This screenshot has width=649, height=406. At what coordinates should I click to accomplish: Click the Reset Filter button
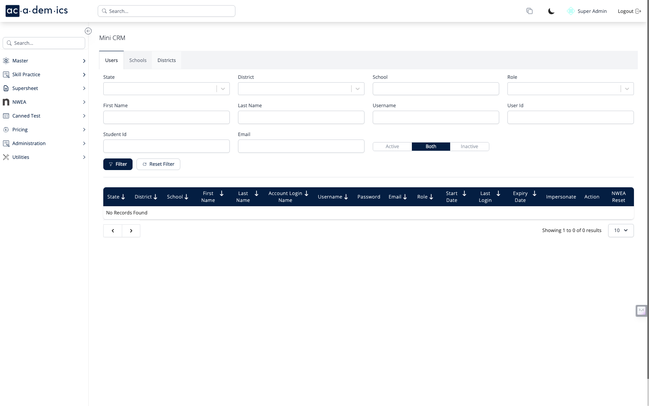tap(158, 164)
